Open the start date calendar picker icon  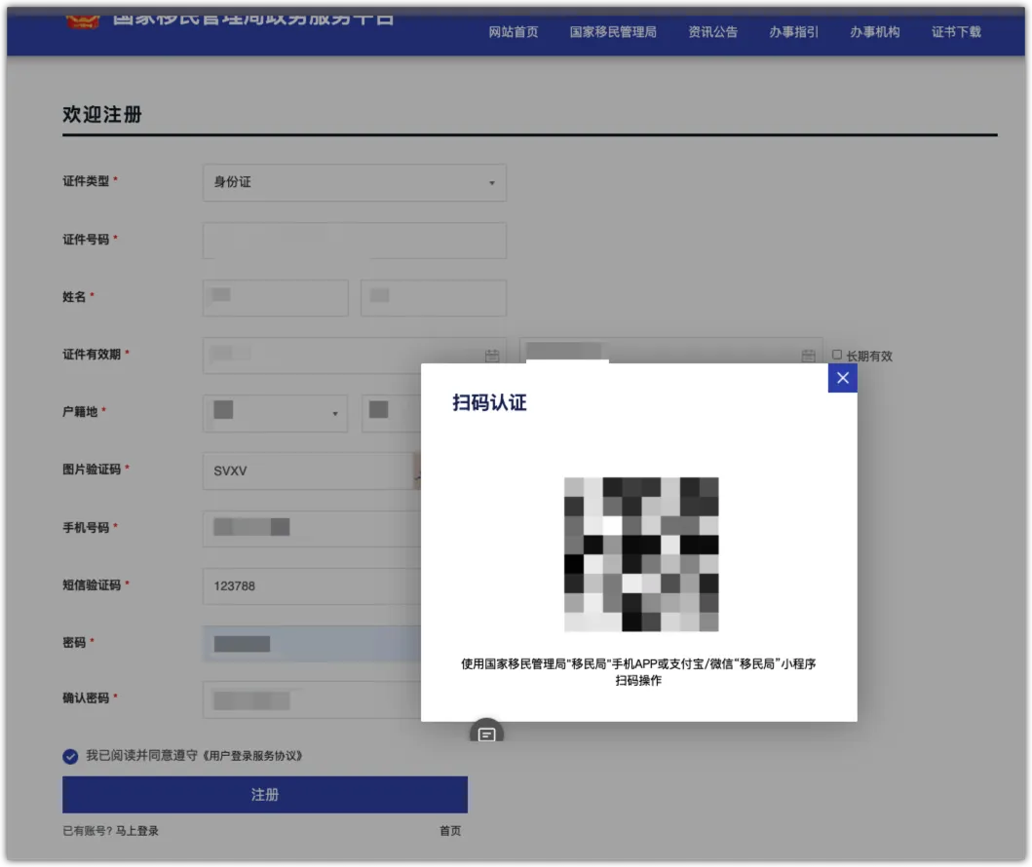(x=492, y=356)
